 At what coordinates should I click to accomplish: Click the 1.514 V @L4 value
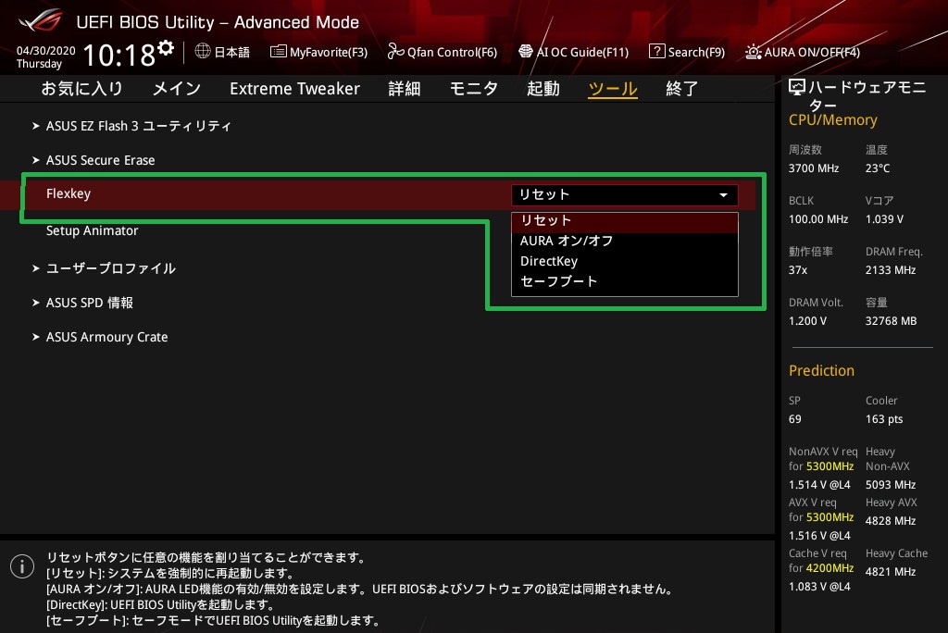[819, 484]
